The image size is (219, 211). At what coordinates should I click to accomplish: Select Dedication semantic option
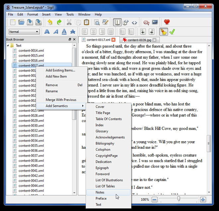109,162
